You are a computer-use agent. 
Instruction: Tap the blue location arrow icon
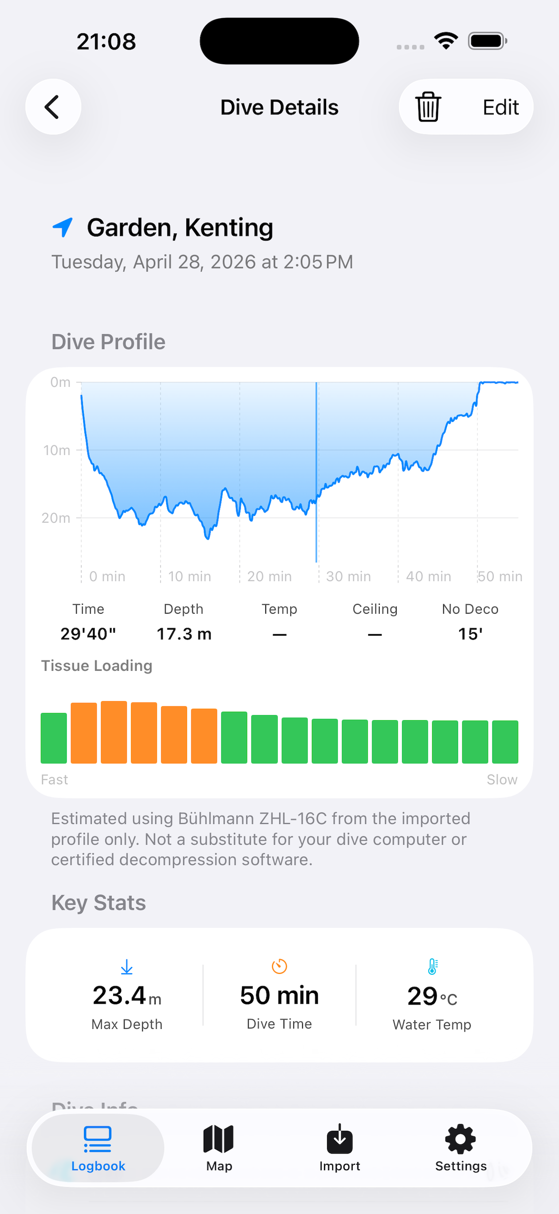pyautogui.click(x=62, y=227)
